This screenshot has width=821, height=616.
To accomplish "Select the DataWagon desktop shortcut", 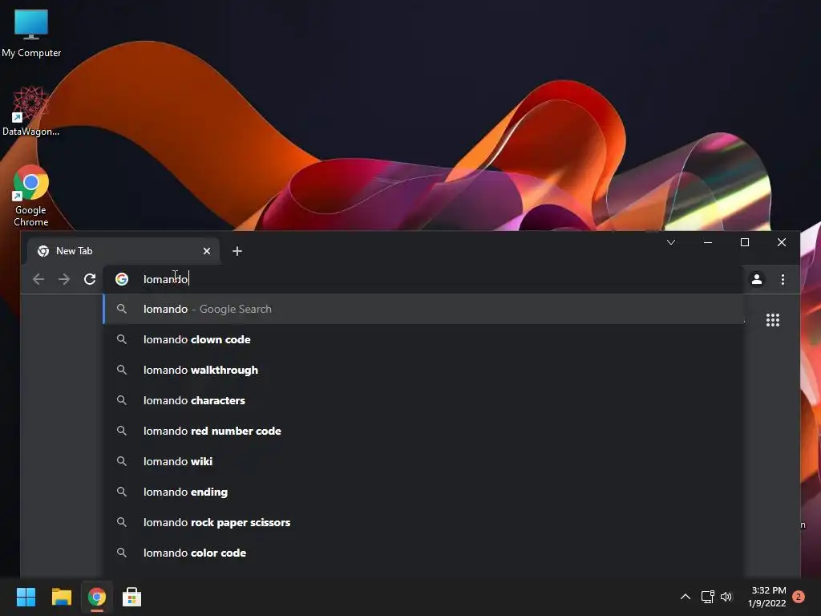I will point(30,111).
